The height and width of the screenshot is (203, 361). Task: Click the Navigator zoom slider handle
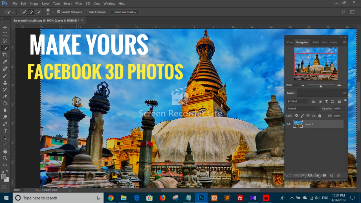(321, 86)
